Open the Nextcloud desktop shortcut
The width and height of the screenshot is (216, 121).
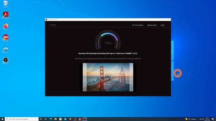[5, 49]
